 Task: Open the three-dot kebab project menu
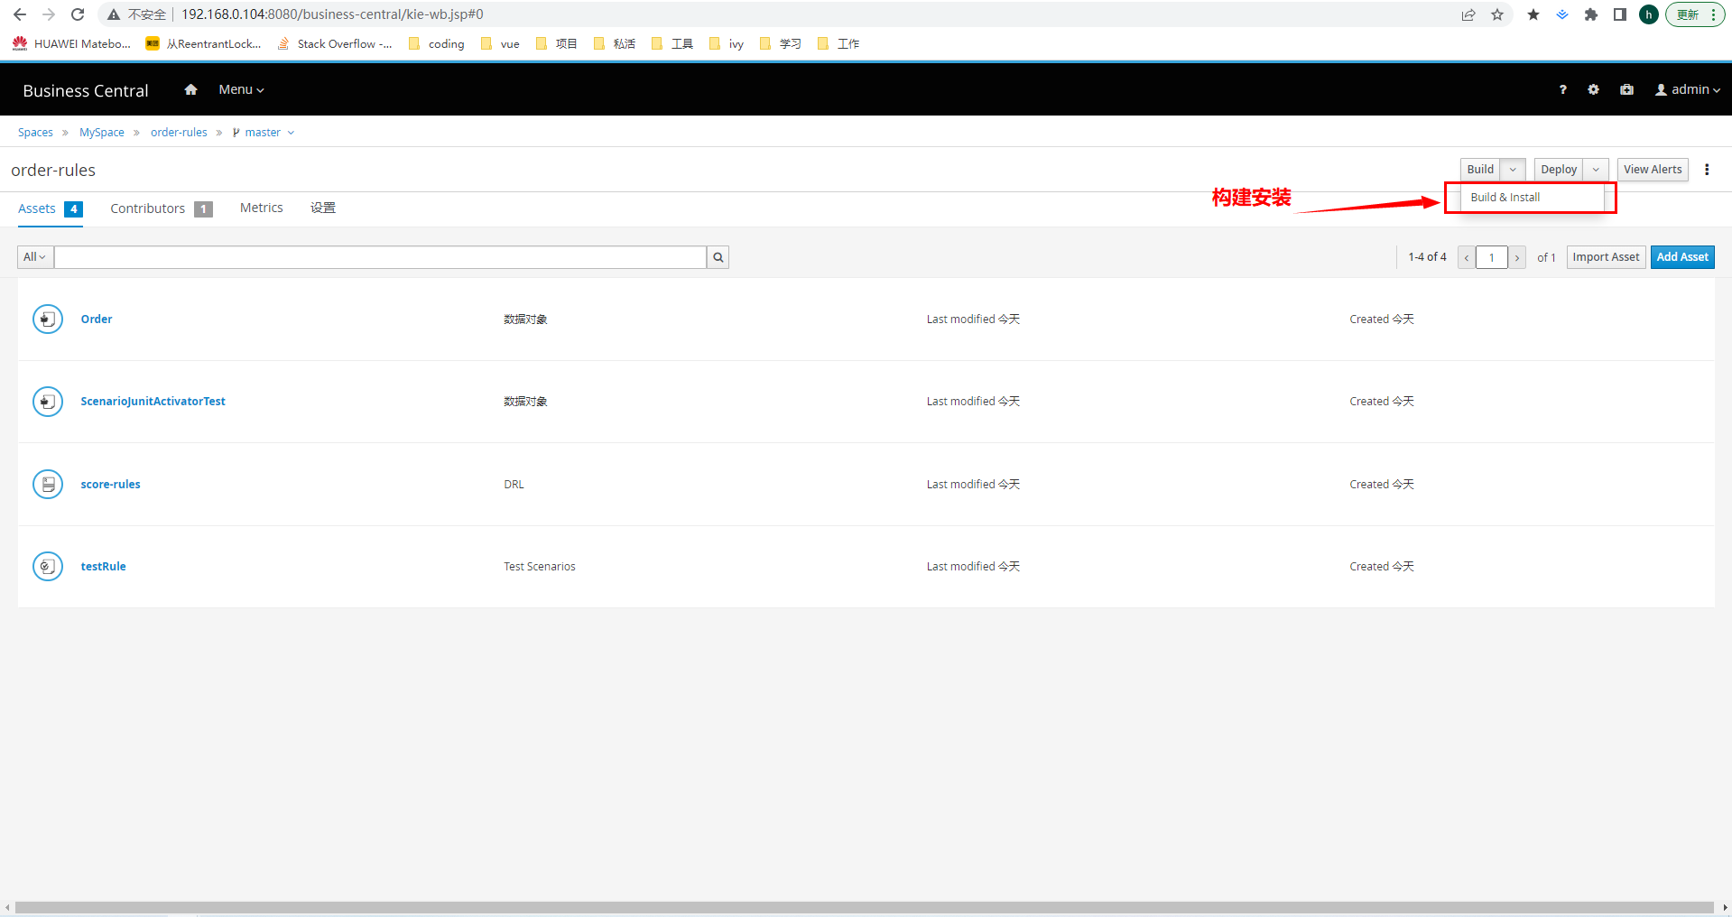(1706, 170)
